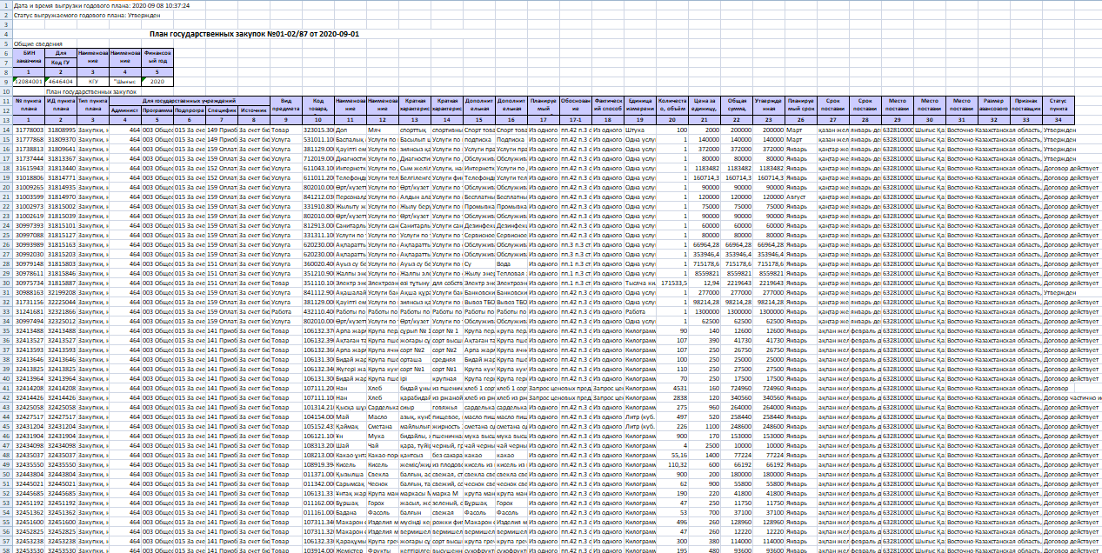Image resolution: width=1102 pixels, height=553 pixels.
Task: Click plan item ID 31809370
Action: [x=61, y=138]
